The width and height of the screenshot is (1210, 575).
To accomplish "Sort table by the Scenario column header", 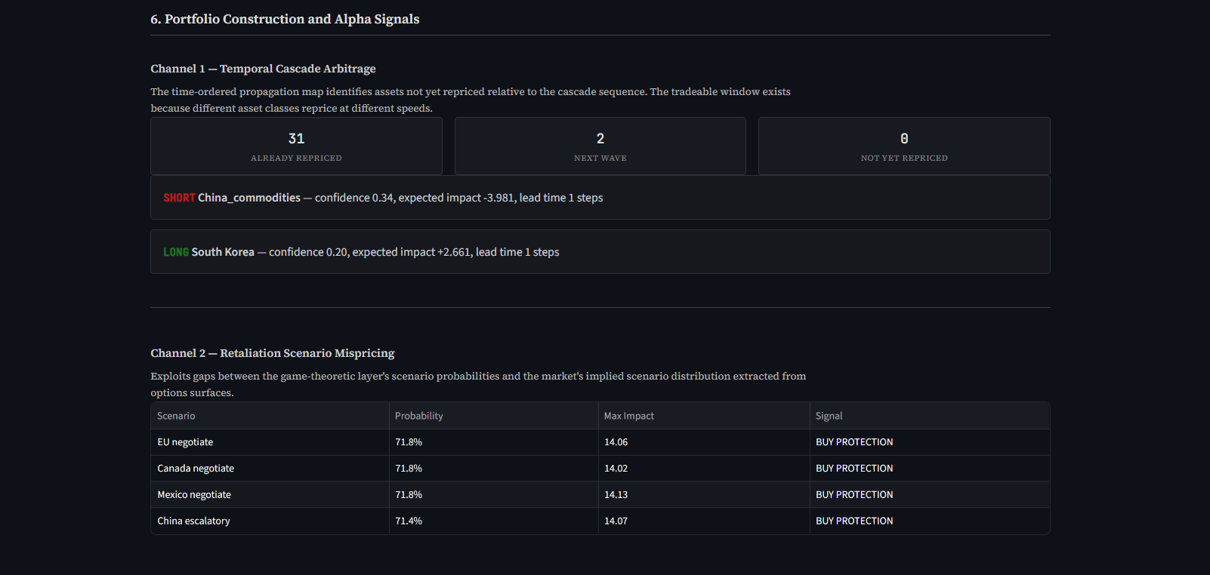I will tap(176, 416).
